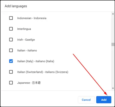This screenshot has height=107, width=115.
Task: Click the scrollbar down arrow
Action: 113,88
